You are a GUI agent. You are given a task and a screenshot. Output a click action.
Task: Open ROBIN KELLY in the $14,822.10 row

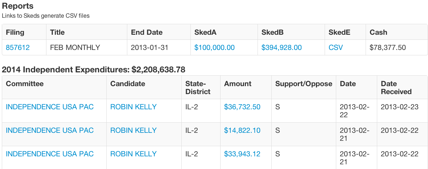(x=133, y=130)
